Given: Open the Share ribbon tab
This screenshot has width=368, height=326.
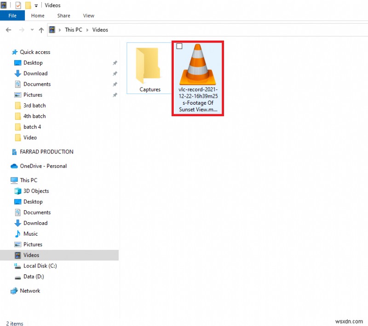Looking at the screenshot, I should tap(63, 16).
